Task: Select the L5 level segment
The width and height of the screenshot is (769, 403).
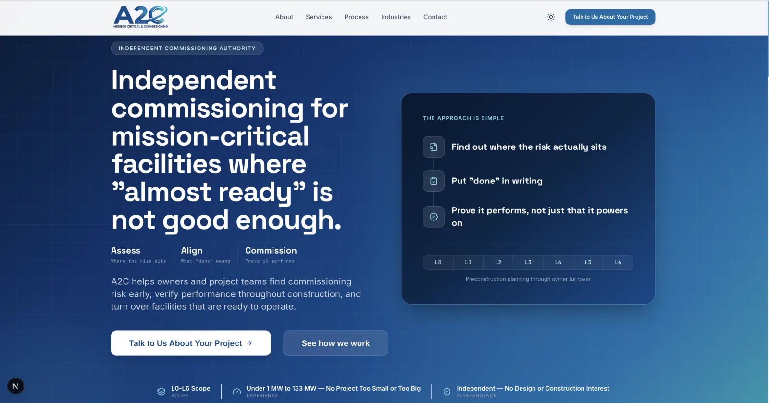Action: click(588, 262)
